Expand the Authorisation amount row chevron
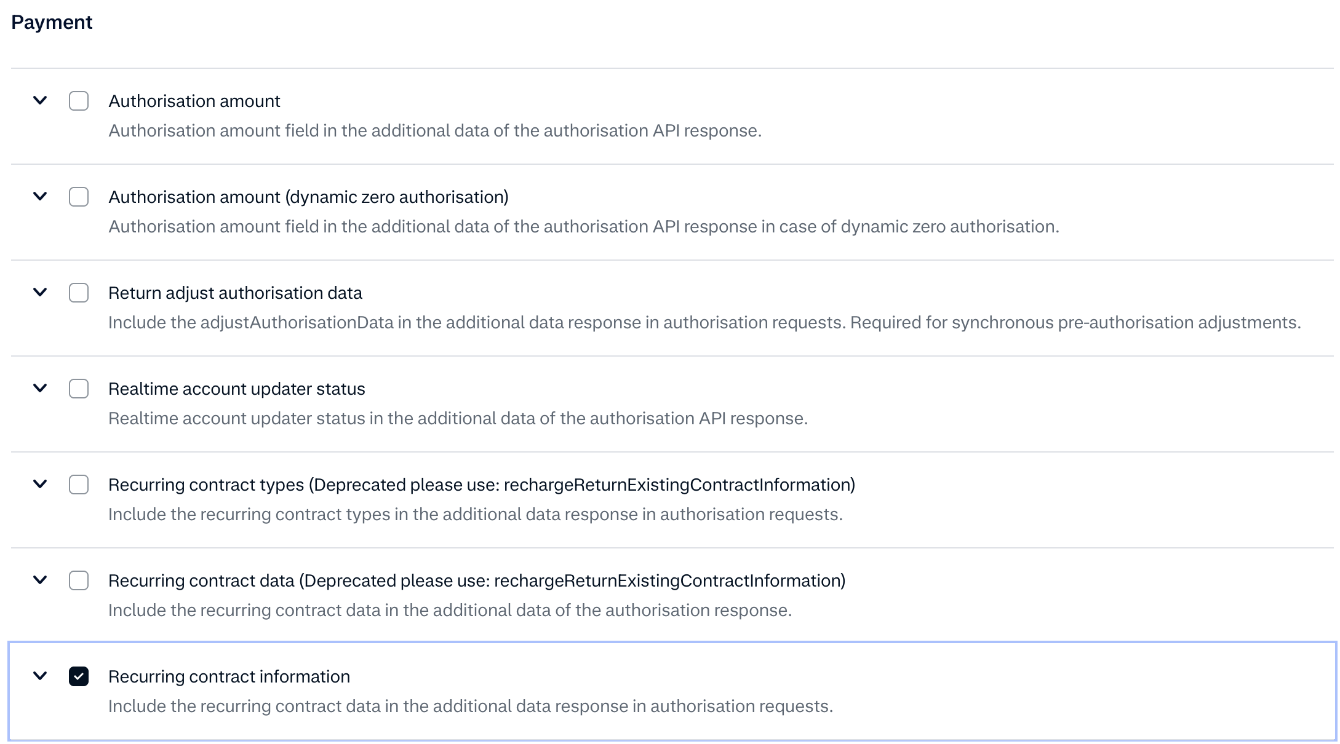The width and height of the screenshot is (1340, 744). [40, 100]
